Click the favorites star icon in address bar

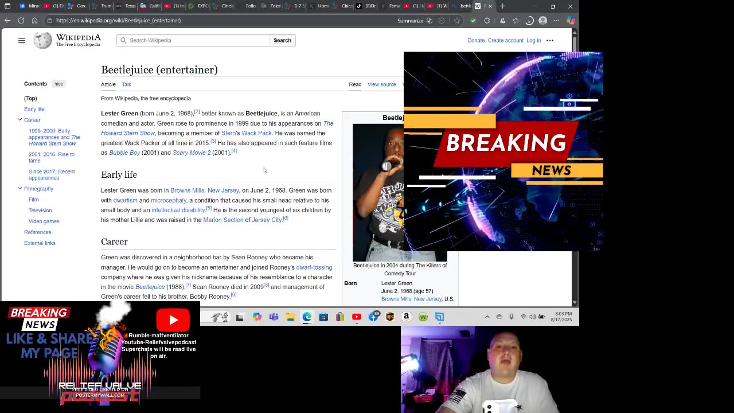pos(456,21)
